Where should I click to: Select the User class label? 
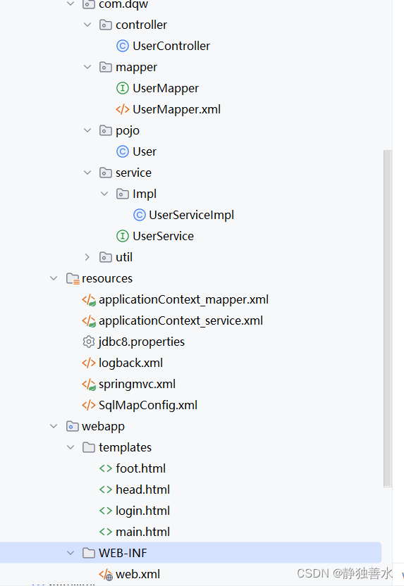point(145,151)
